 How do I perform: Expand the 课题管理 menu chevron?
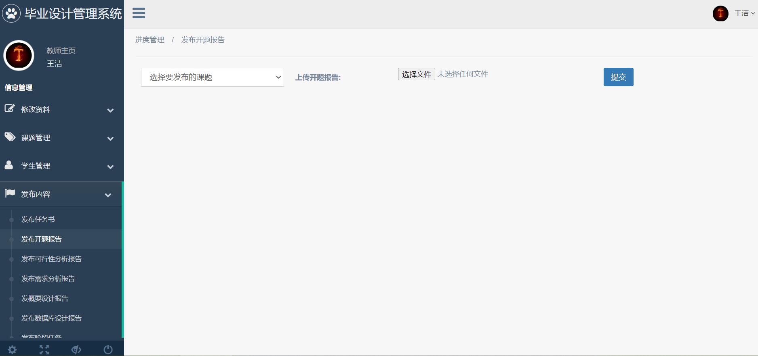point(110,138)
